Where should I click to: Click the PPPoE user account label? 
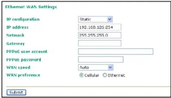(27, 51)
